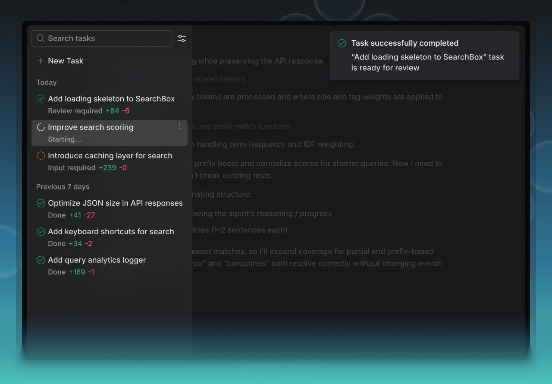Viewport: 552px width, 384px height.
Task: Click the -6 deletions count under Add loading skeleton
Action: tap(125, 111)
